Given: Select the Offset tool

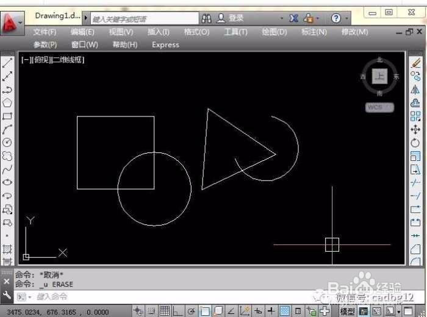Looking at the screenshot, I should [415, 103].
